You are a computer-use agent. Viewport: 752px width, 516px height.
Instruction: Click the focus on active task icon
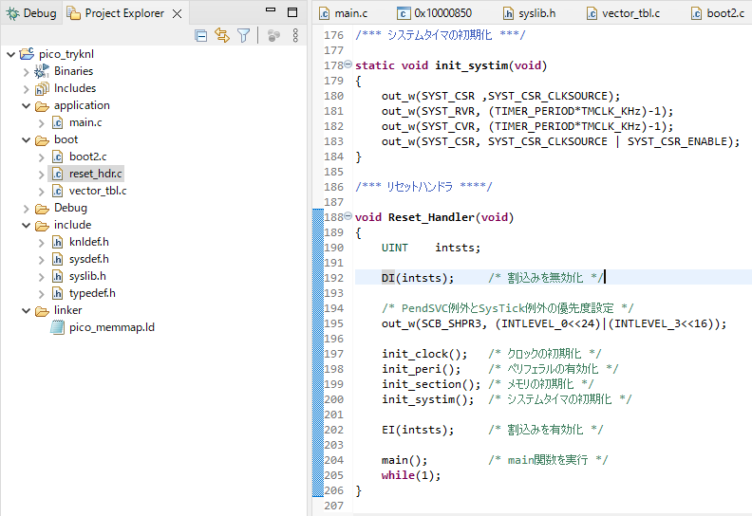273,35
